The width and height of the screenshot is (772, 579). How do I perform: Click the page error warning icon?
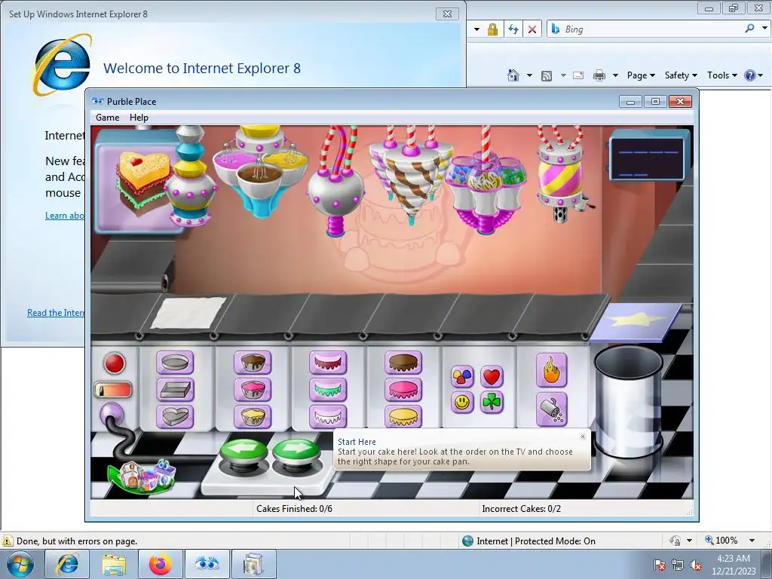[8, 541]
